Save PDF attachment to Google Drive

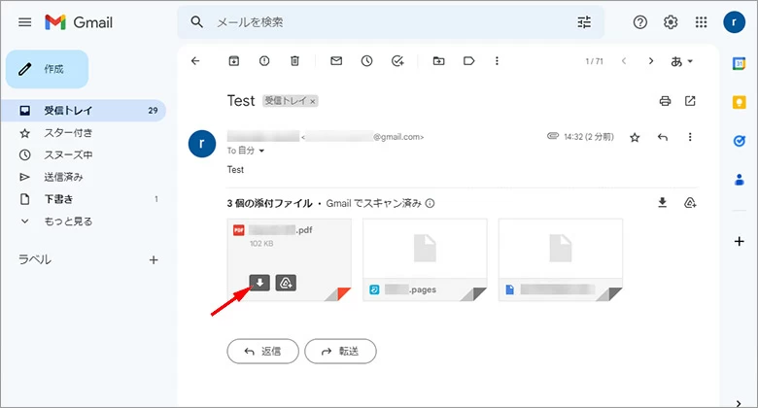tap(286, 283)
